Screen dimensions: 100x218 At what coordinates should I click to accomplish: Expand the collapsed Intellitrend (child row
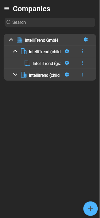(x=15, y=75)
